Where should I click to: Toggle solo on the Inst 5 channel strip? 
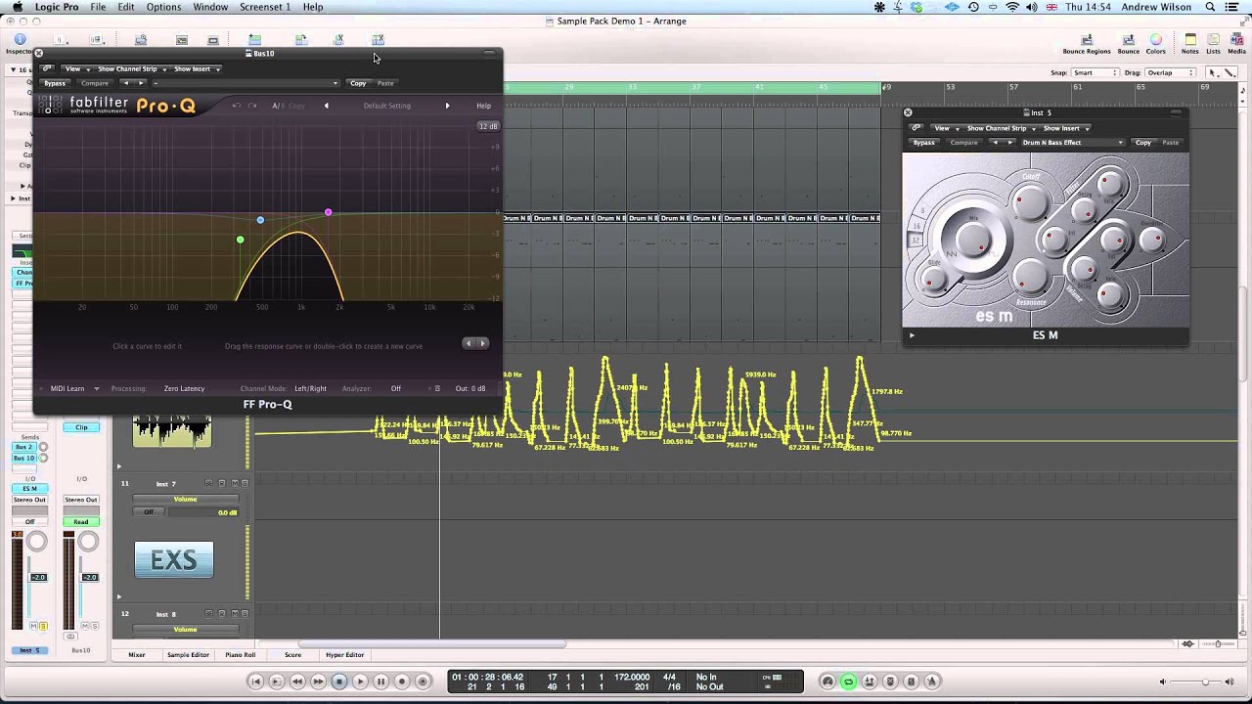pyautogui.click(x=44, y=626)
